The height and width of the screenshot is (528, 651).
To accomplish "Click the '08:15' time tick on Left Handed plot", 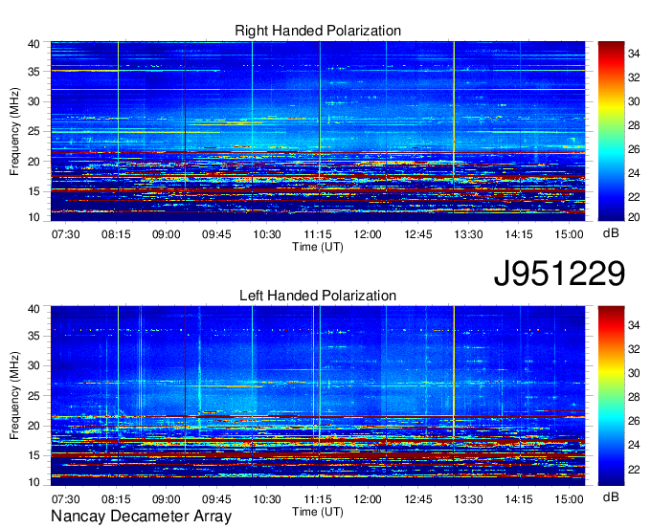I will 116,499.
